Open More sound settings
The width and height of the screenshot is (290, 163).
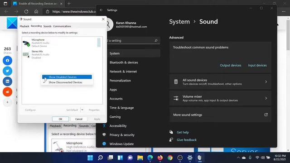point(220,115)
